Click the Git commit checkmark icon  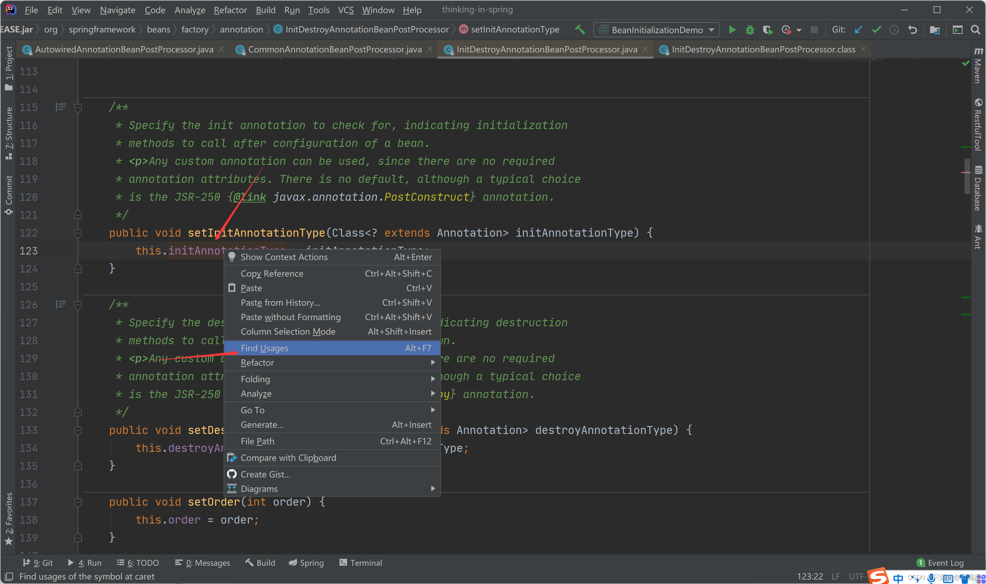pyautogui.click(x=876, y=30)
